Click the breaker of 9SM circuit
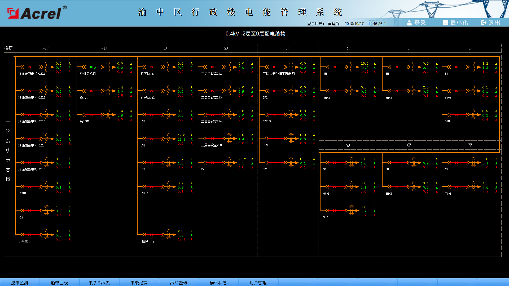This screenshot has height=286, width=509. click(335, 211)
